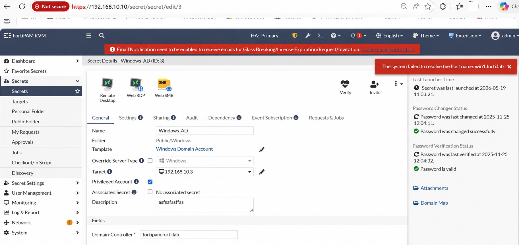
Task: Switch to the Requests & Jobs tab
Action: click(x=326, y=118)
